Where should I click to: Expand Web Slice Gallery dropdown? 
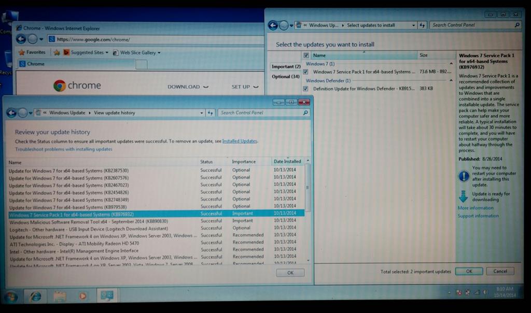159,53
